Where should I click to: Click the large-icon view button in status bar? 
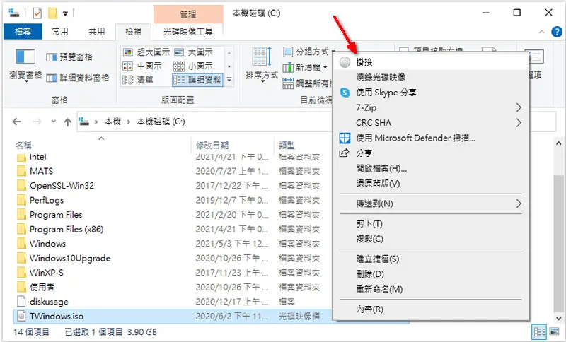pyautogui.click(x=554, y=331)
